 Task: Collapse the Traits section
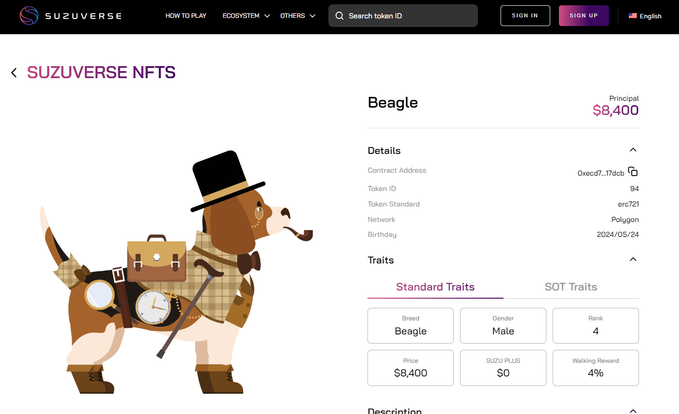pyautogui.click(x=633, y=260)
